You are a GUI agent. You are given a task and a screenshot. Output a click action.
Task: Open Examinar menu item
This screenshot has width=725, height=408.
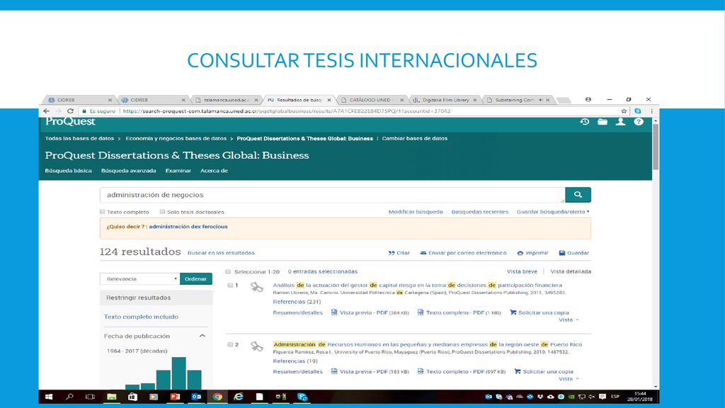point(178,171)
